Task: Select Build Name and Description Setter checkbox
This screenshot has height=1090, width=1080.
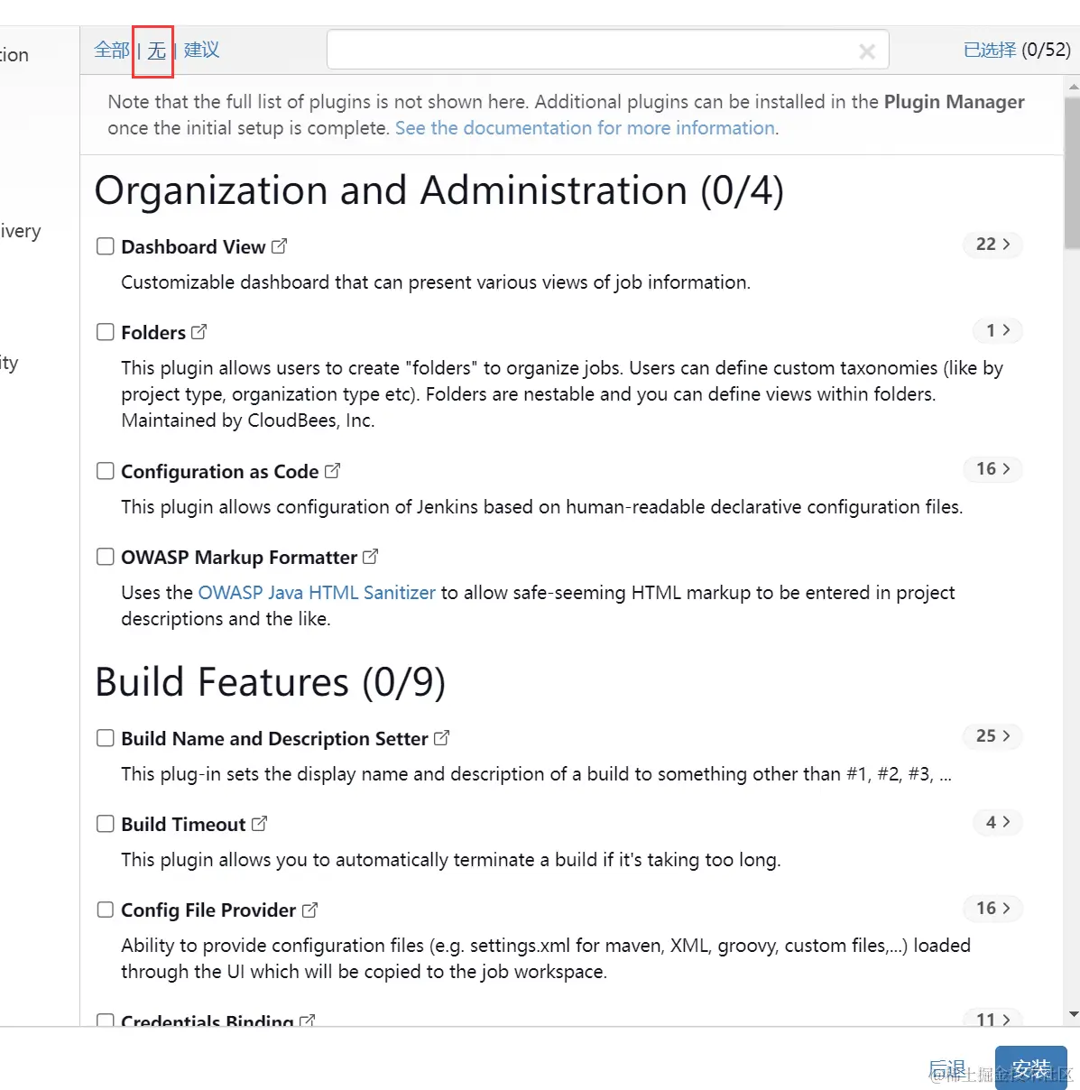Action: [x=106, y=738]
